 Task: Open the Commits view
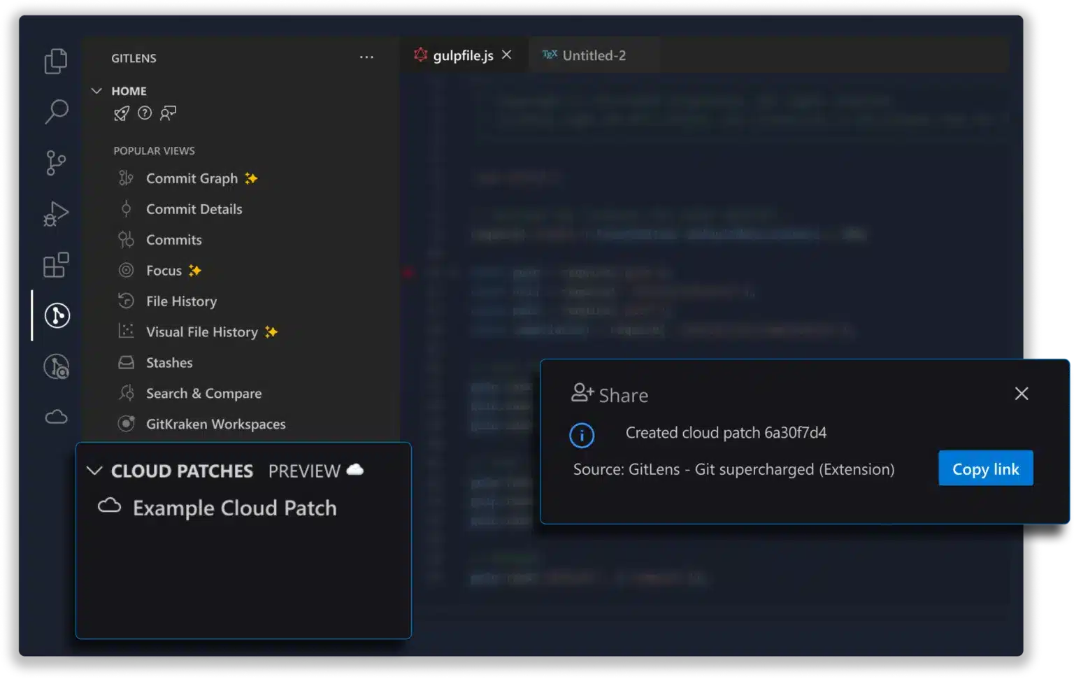coord(173,240)
